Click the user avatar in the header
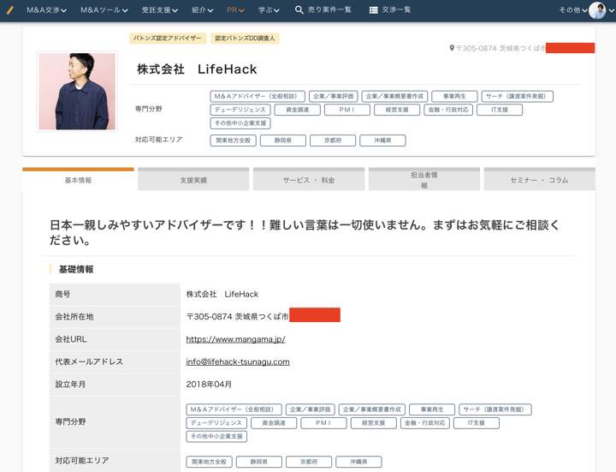Screen dimensions: 616x472 597,10
